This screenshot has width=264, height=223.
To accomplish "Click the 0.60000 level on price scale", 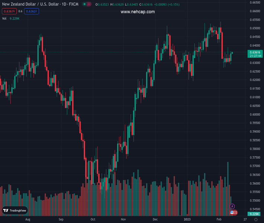I will (x=255, y=114).
